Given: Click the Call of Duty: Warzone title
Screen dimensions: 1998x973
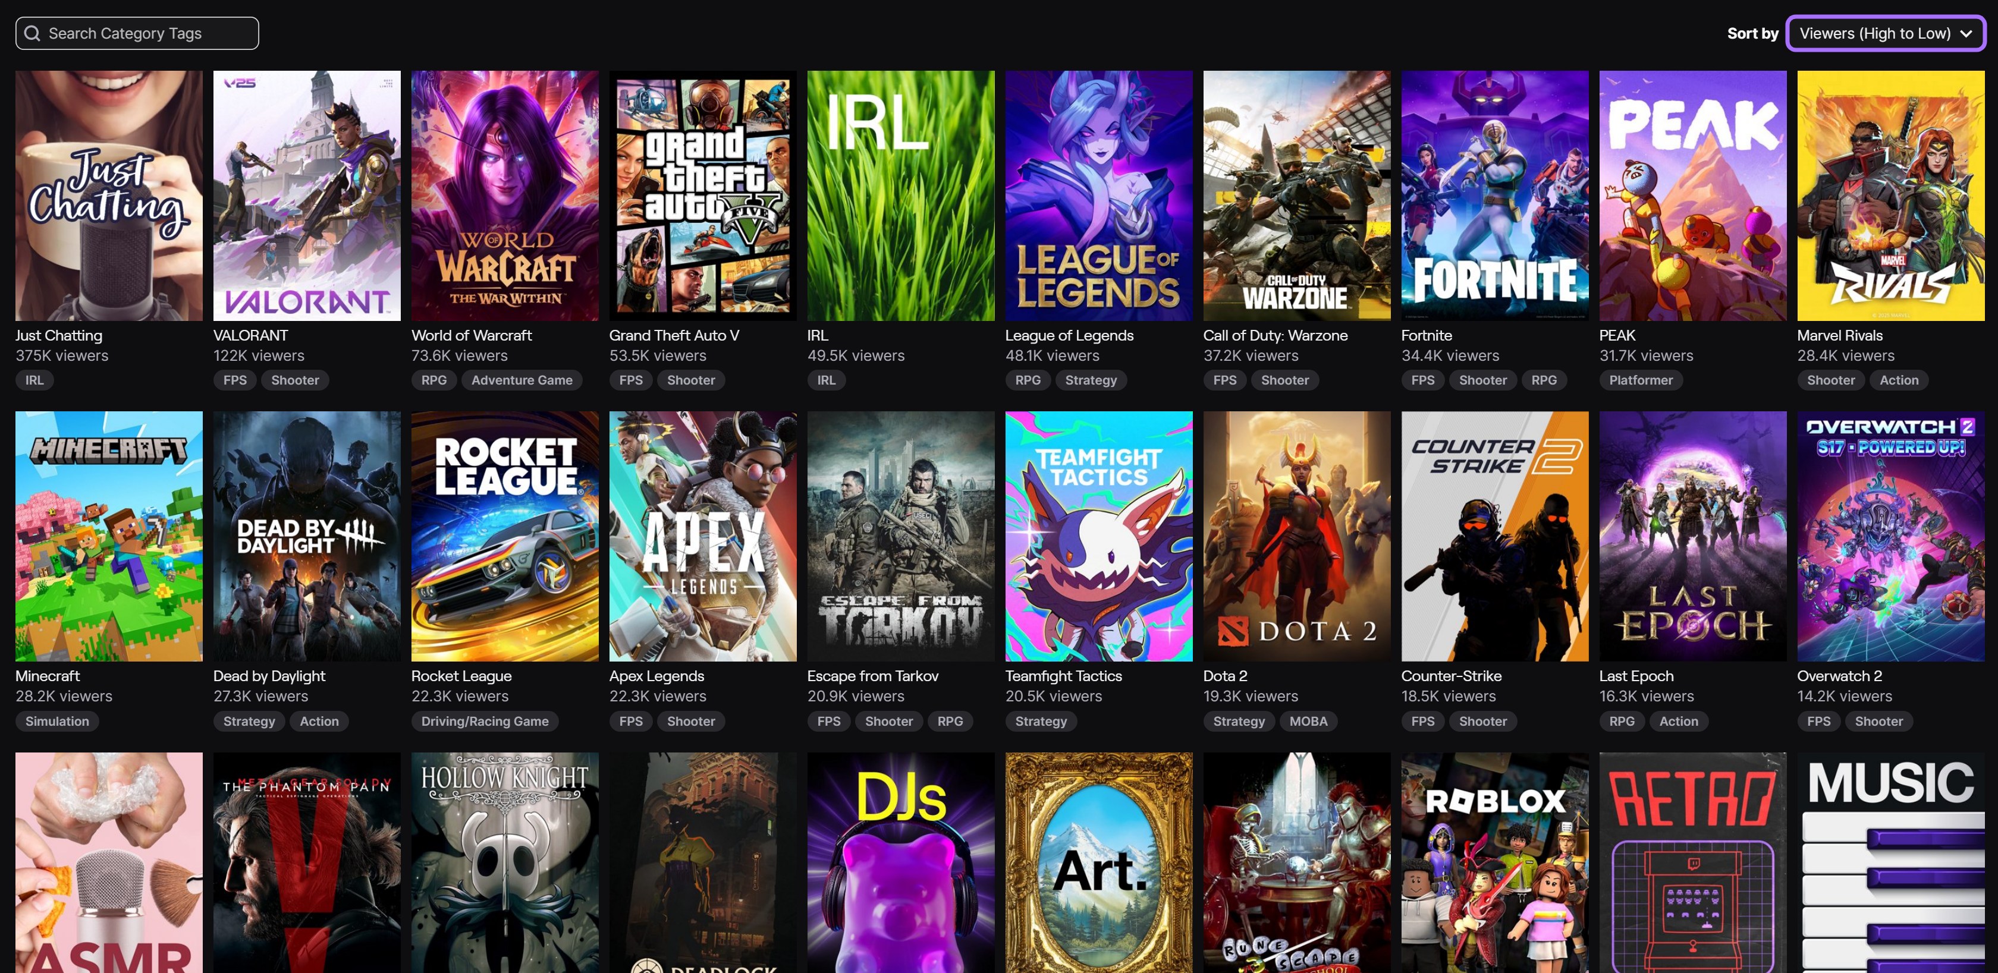Looking at the screenshot, I should coord(1274,335).
